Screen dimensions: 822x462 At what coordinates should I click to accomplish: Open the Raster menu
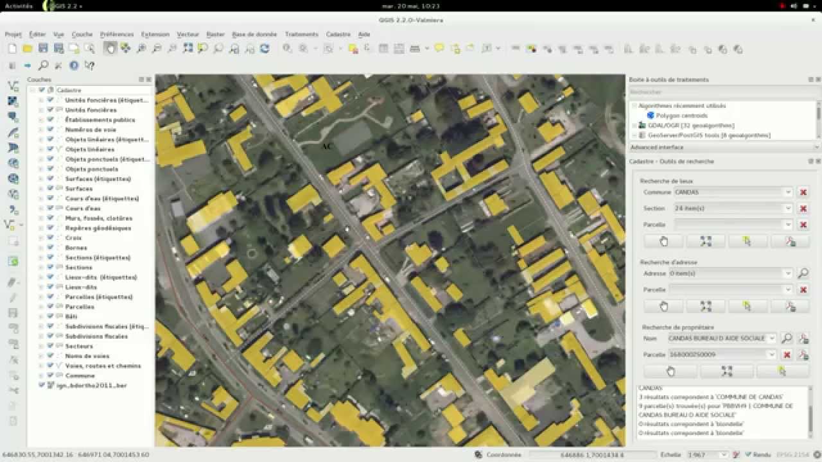pos(215,35)
